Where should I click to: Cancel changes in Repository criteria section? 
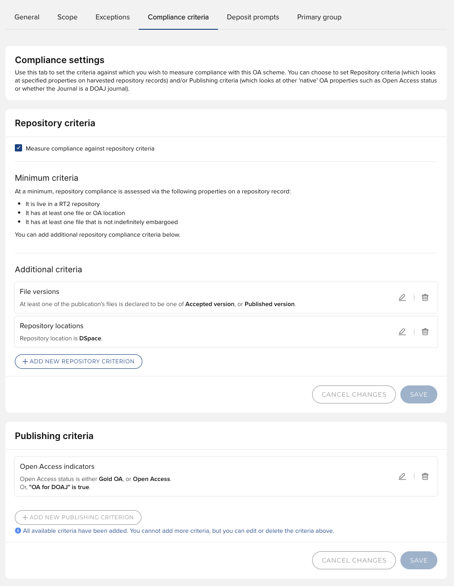click(x=354, y=394)
